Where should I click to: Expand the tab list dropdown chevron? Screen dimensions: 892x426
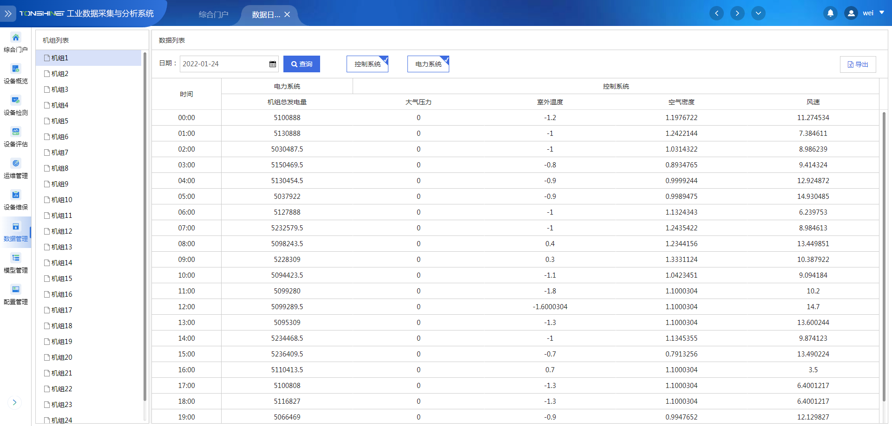758,13
